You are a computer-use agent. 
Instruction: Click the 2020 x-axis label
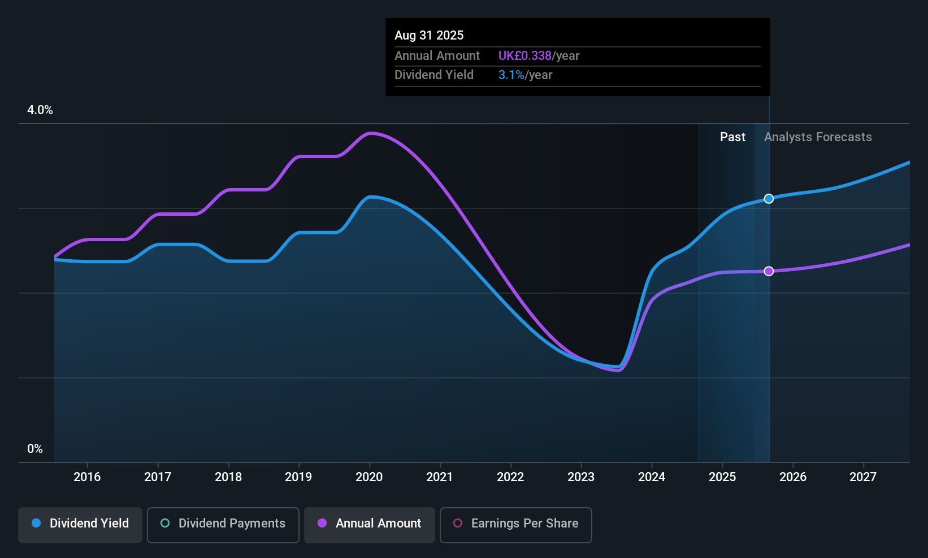point(369,477)
